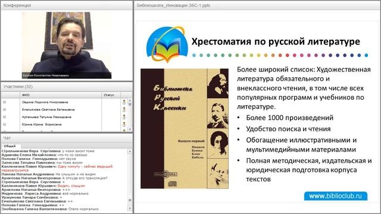This screenshot has width=381, height=214.
Task: Click the user icon for Юрина Ирина Борисовна
Action: pos(124,124)
